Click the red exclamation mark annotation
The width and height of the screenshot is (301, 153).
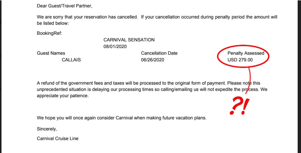(x=245, y=106)
